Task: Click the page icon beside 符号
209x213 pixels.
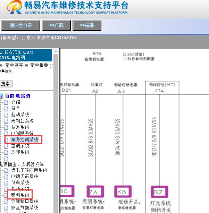Action: pyautogui.click(x=6, y=109)
